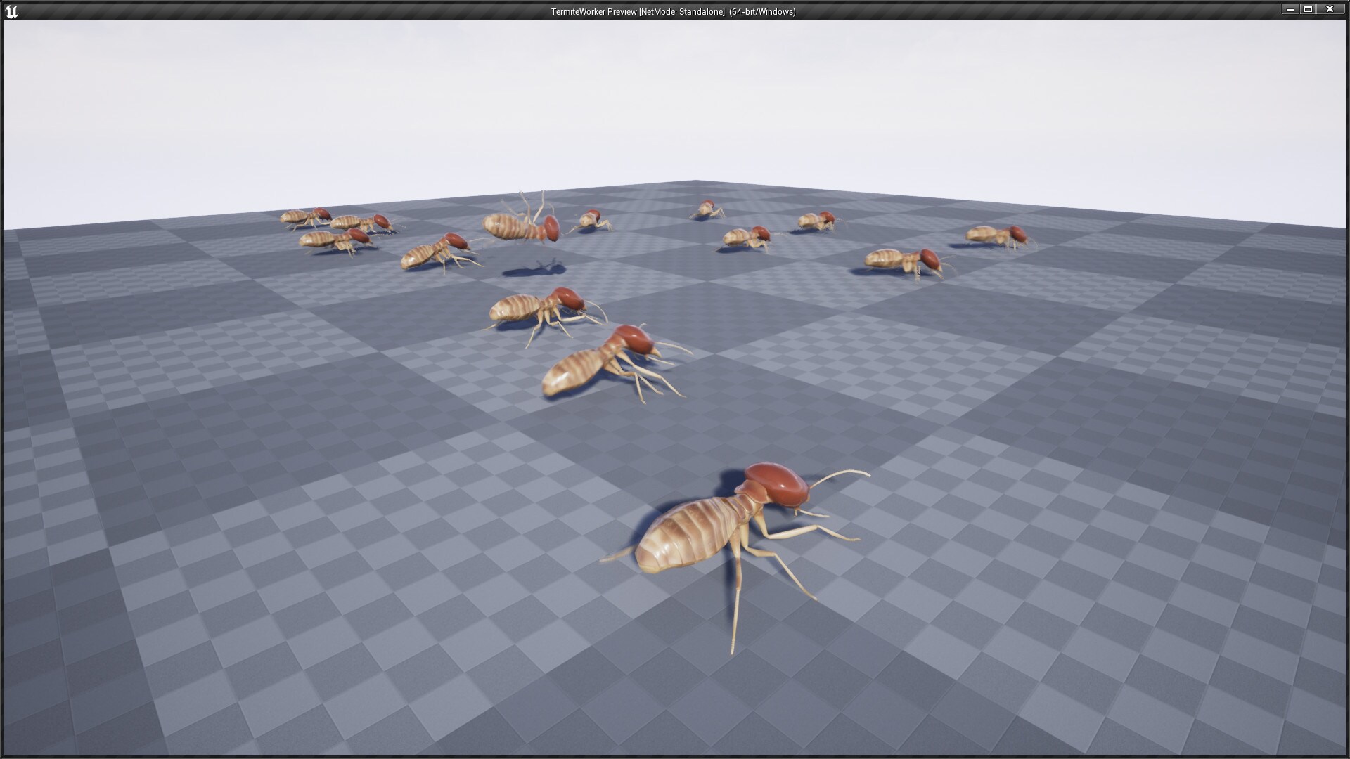The width and height of the screenshot is (1350, 759).
Task: Click the termite just left of the airborne one
Action: [434, 252]
